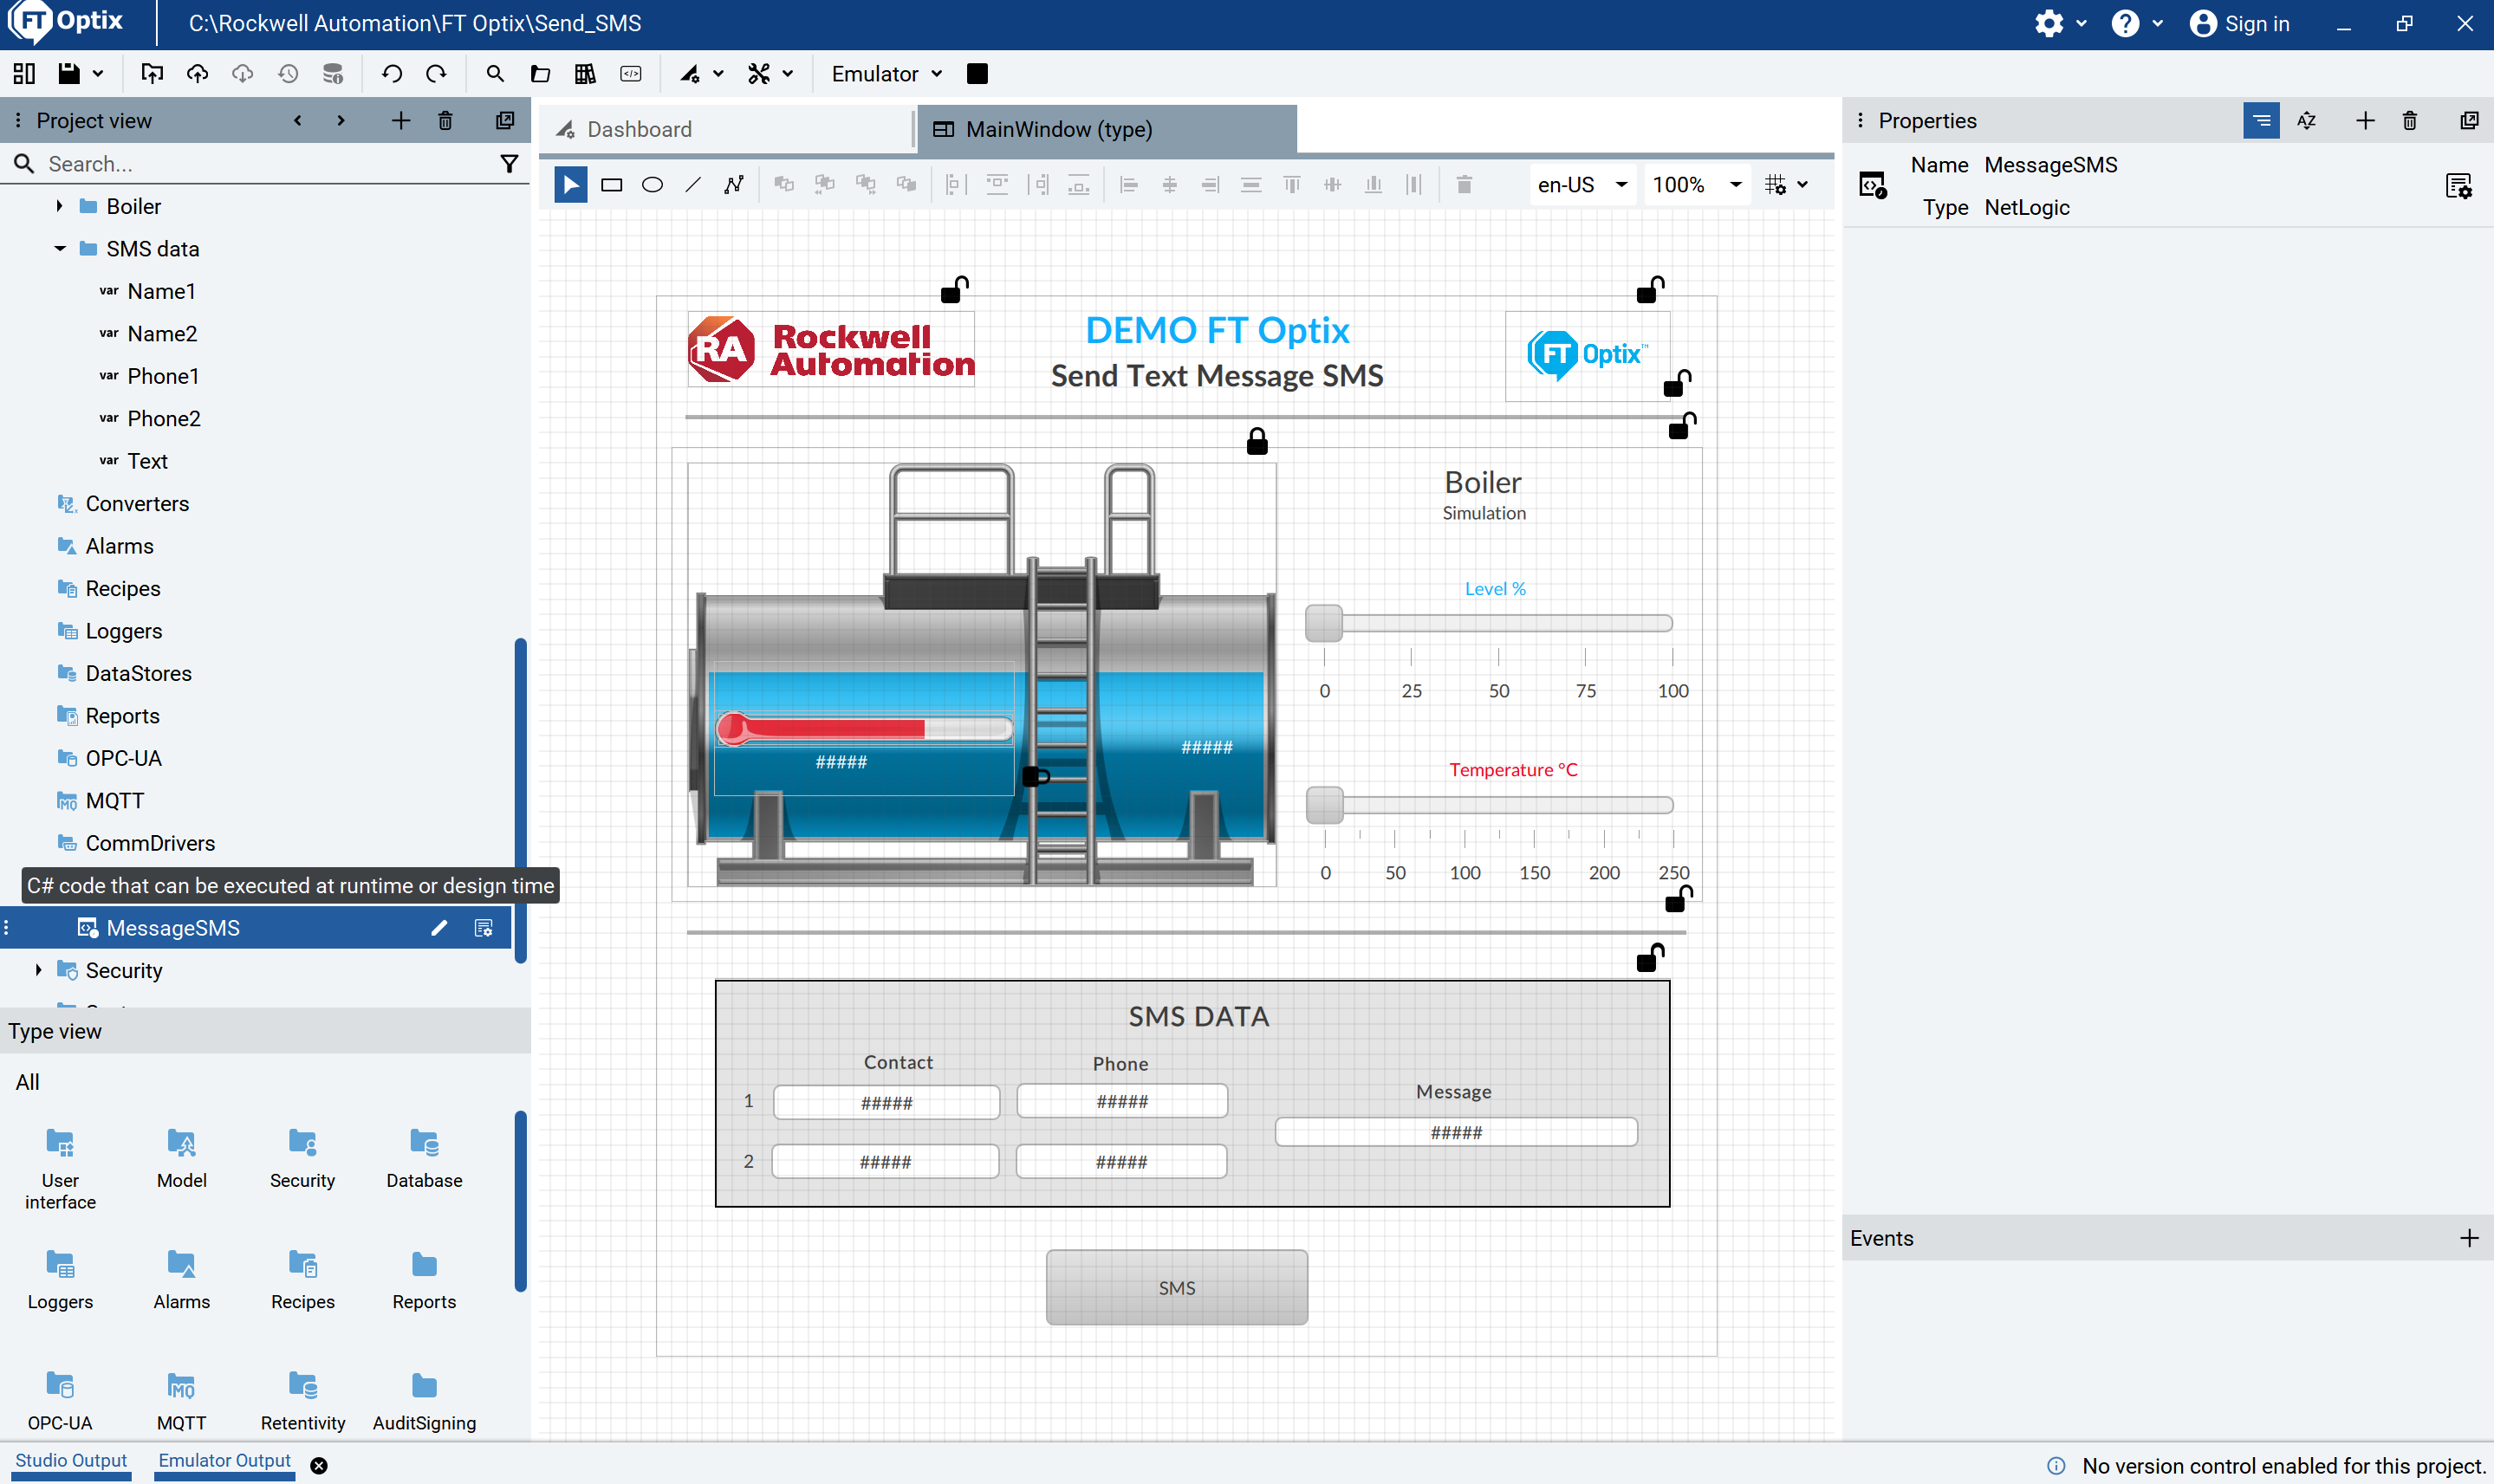Add an event with the Events plus
This screenshot has width=2494, height=1484.
coord(2470,1238)
